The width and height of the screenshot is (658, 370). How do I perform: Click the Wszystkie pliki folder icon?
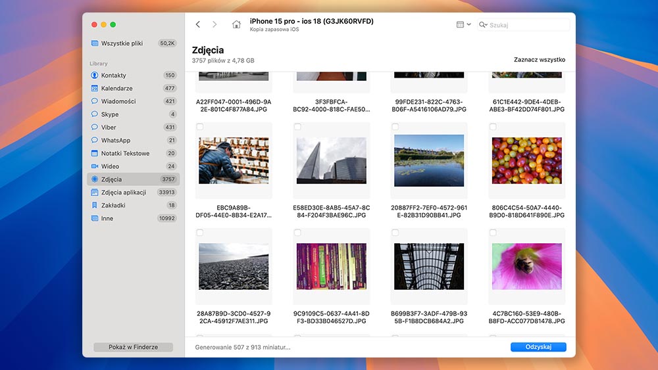pos(94,43)
